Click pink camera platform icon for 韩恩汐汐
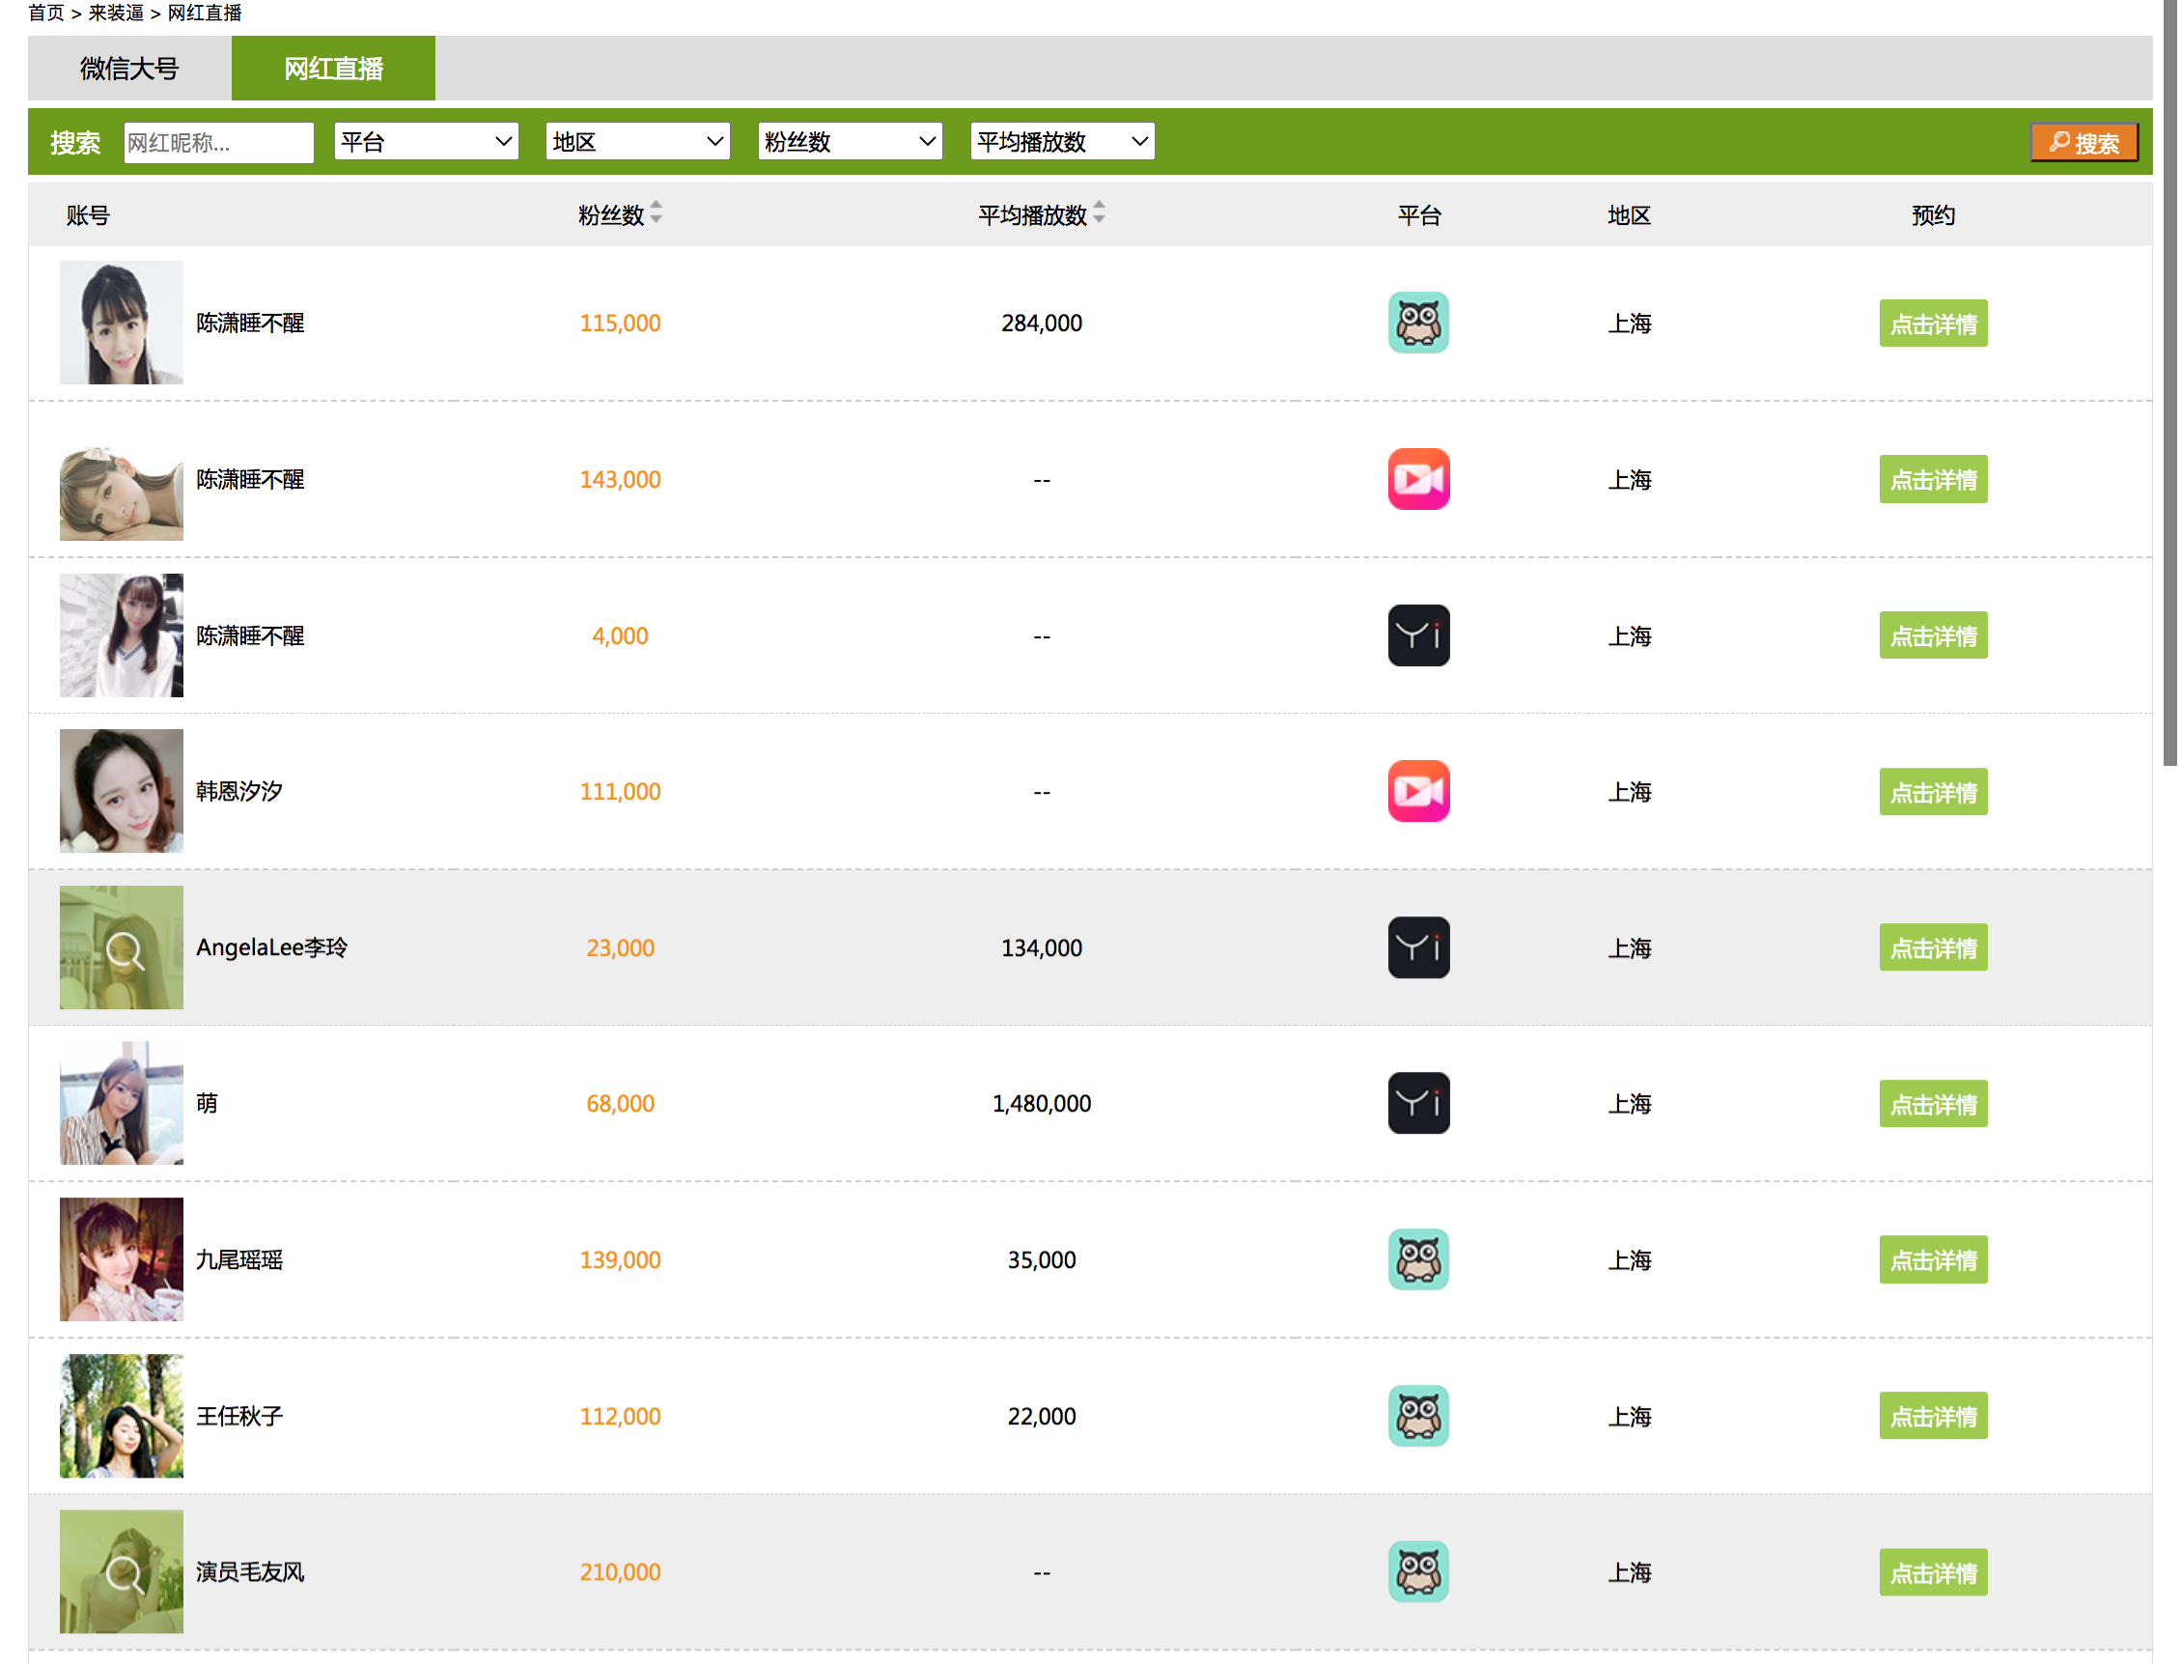The image size is (2181, 1664). click(x=1417, y=791)
